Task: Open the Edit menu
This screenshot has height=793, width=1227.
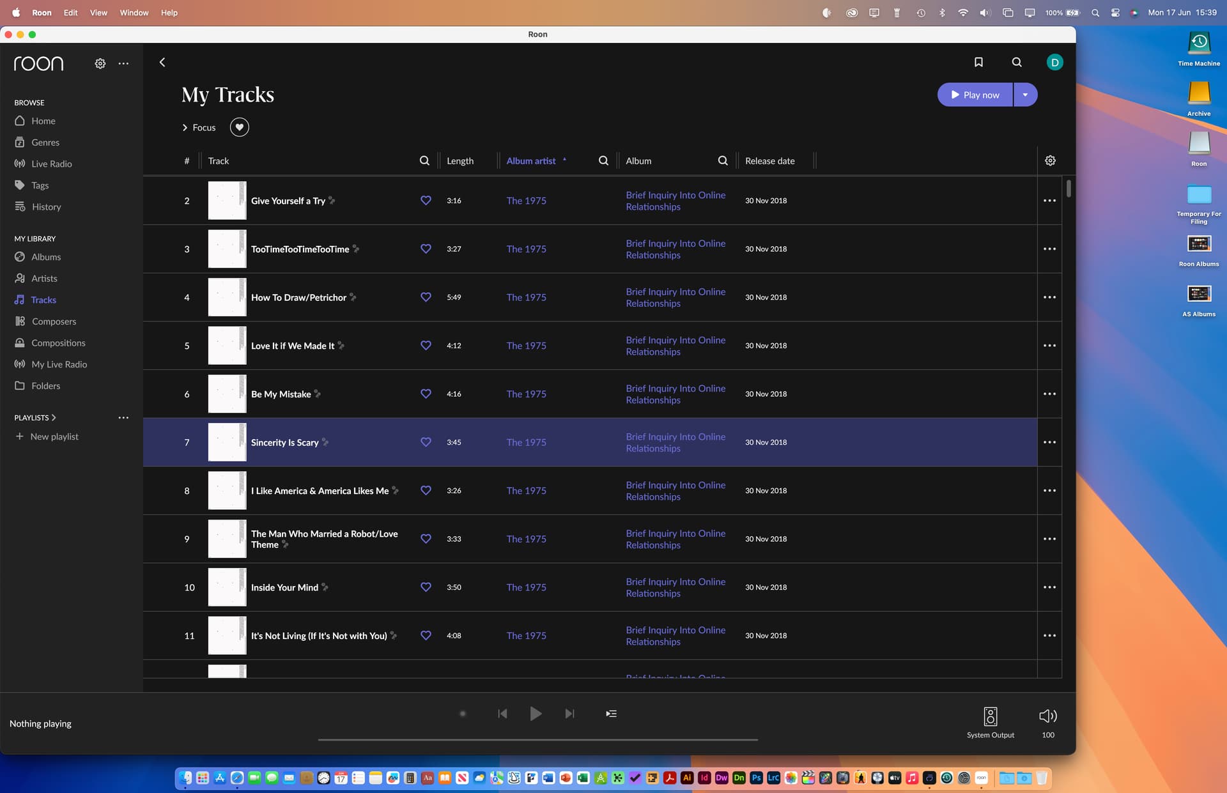Action: point(70,13)
